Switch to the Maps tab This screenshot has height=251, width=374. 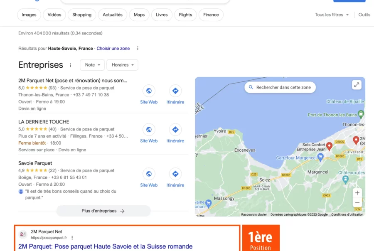[x=139, y=15]
